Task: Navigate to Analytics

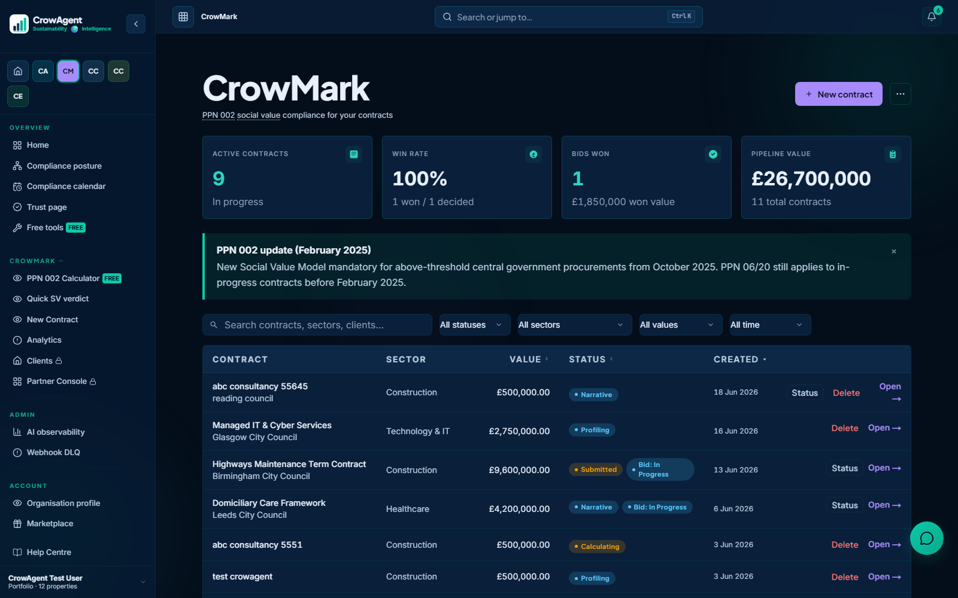Action: click(44, 340)
